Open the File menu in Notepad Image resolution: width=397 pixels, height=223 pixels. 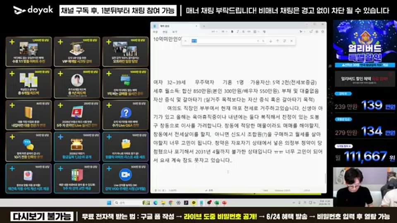(155, 32)
